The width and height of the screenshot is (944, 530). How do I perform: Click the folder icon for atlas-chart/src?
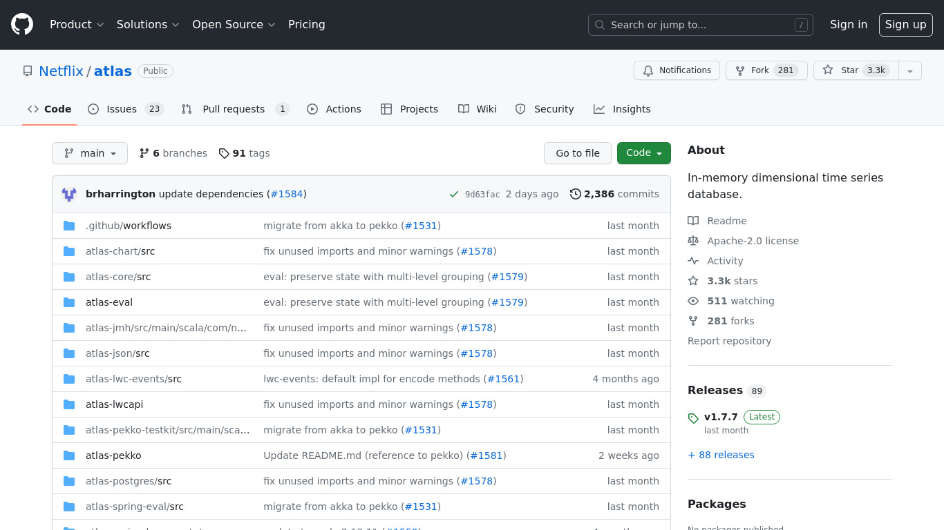point(69,251)
